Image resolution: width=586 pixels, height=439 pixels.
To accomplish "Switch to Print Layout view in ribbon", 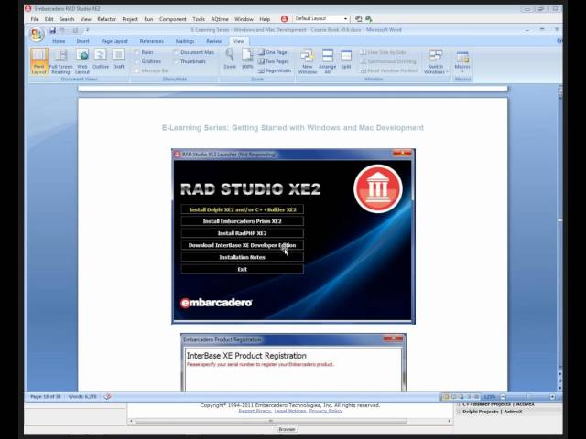I will point(38,61).
